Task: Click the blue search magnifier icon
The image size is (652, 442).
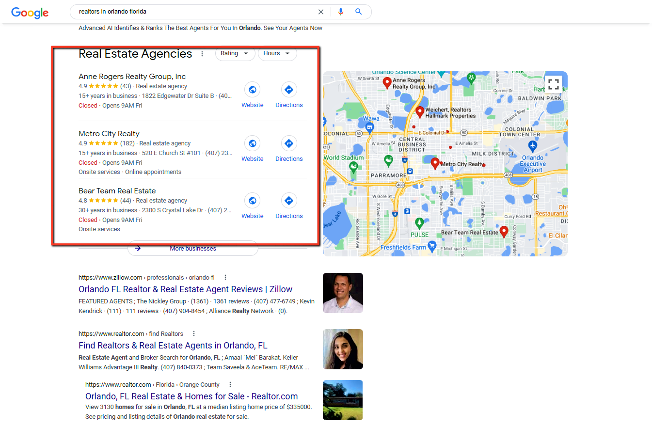Action: [358, 12]
